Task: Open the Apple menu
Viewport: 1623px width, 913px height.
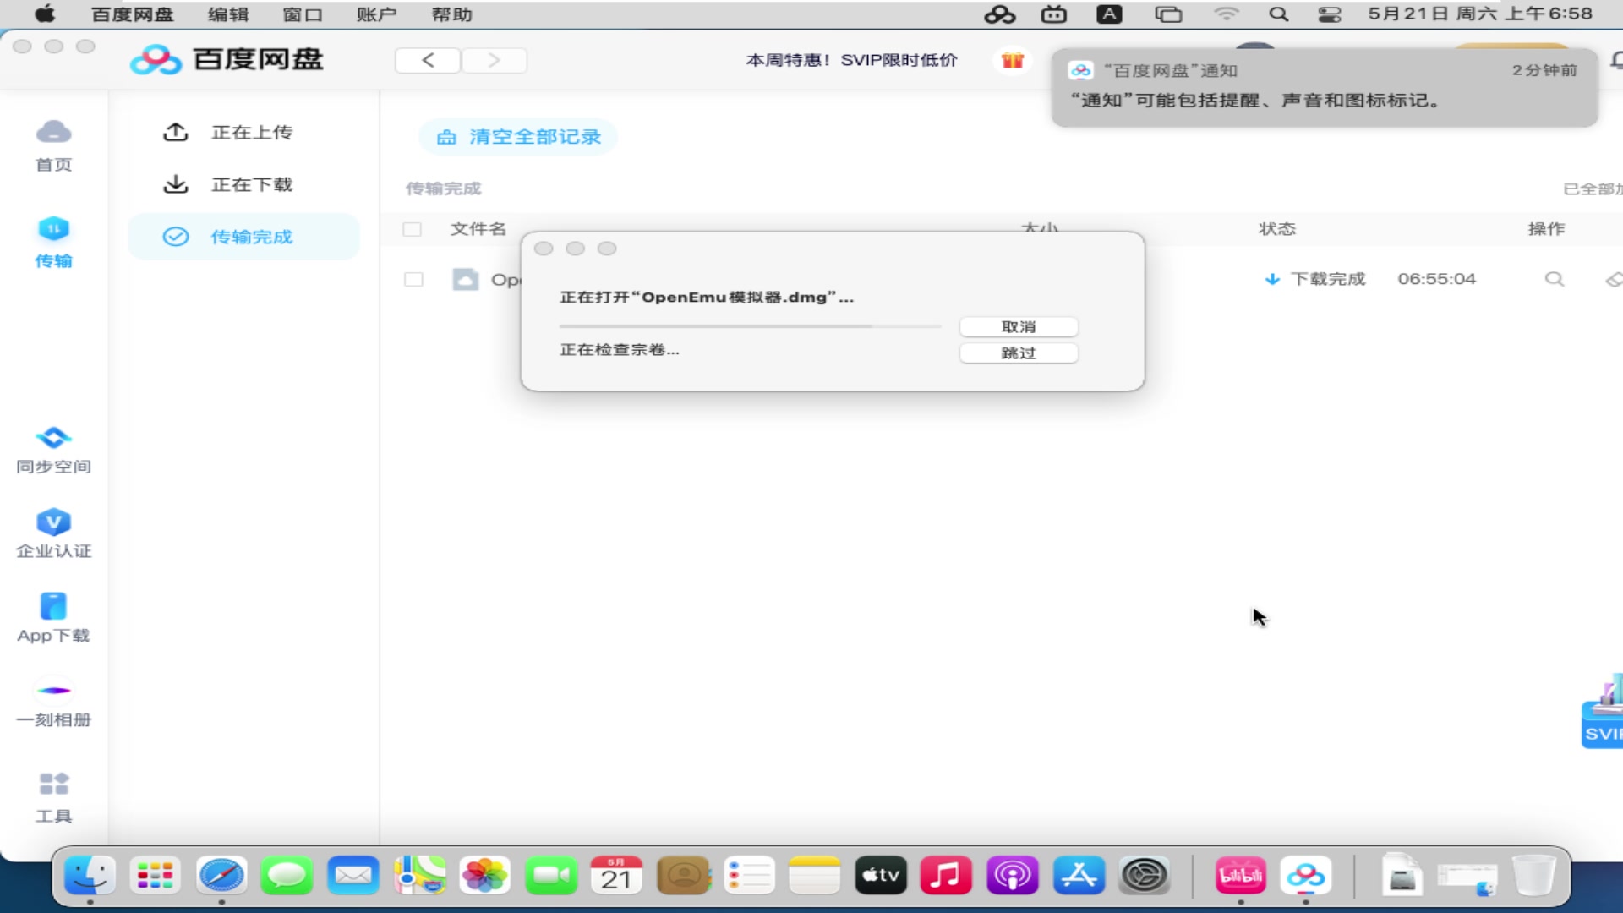Action: coord(44,14)
